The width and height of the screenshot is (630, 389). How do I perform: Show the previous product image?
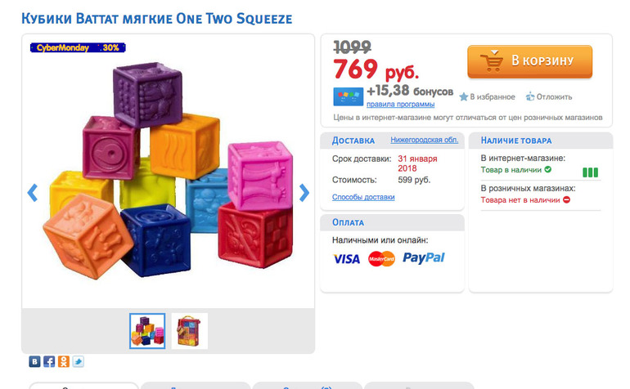point(33,193)
